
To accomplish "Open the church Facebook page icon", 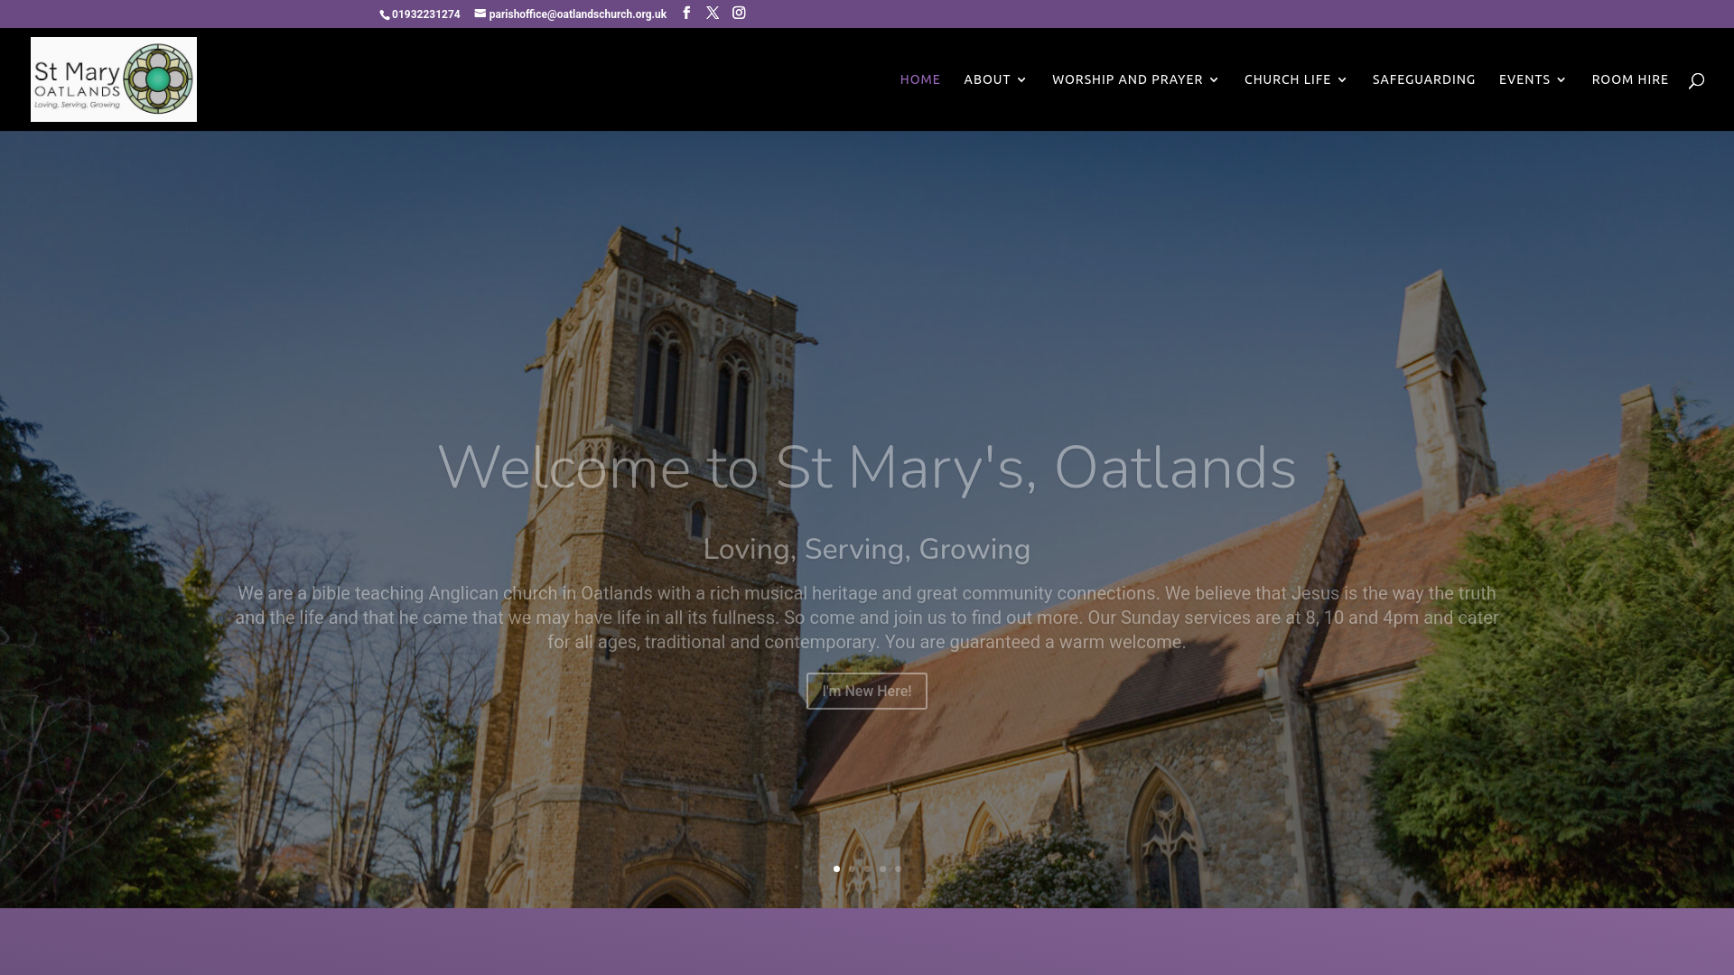I will 686,13.
